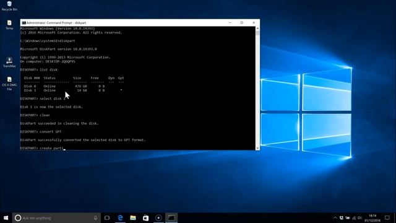Click the Cortana circle icon
This screenshot has width=396, height=223.
coord(18,218)
